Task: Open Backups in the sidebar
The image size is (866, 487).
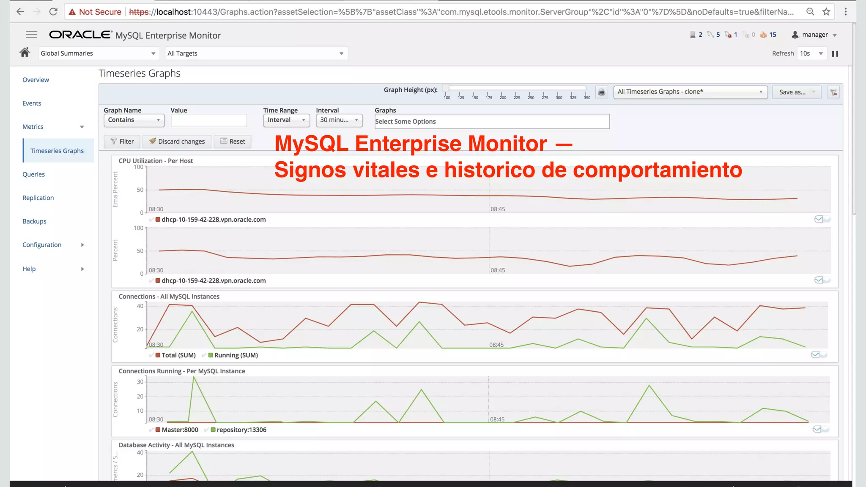Action: (34, 221)
